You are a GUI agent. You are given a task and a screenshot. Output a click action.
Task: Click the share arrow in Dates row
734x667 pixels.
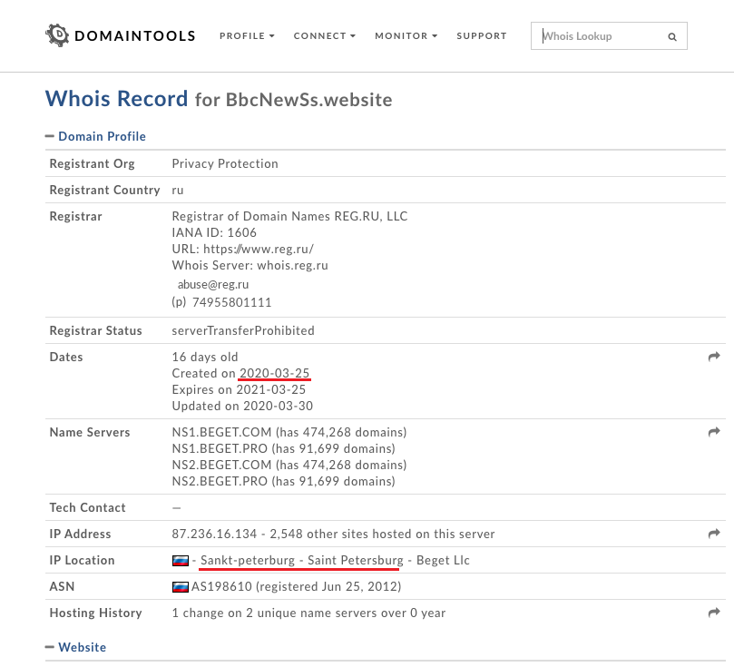point(713,358)
